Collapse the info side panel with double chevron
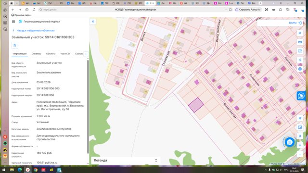The height and width of the screenshot is (173, 308). (x=93, y=21)
